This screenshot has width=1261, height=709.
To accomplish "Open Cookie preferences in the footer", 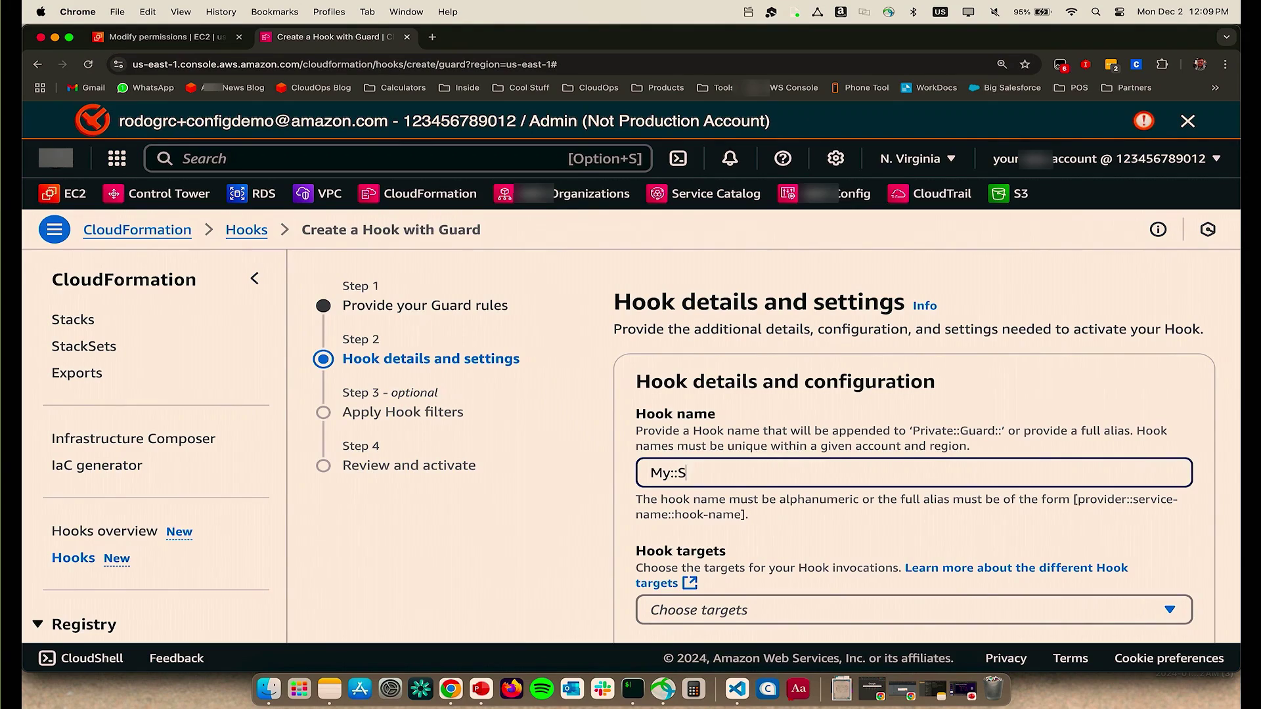I will tap(1169, 658).
